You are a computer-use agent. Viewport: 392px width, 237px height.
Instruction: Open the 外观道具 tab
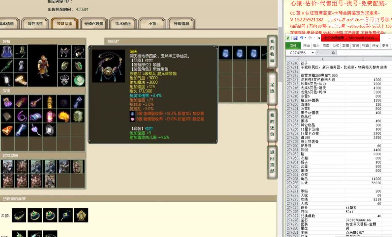tap(181, 24)
